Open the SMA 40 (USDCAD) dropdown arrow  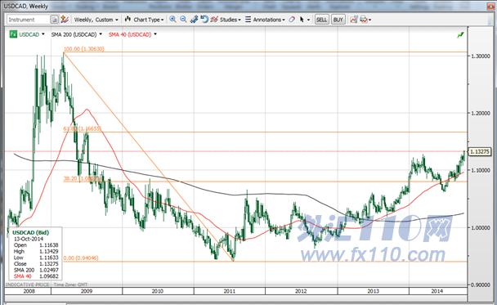pos(155,34)
